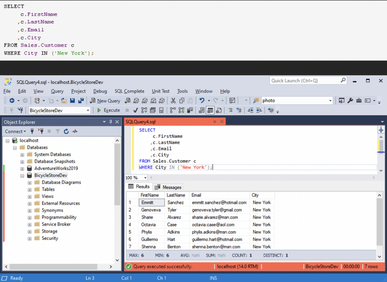387x282 pixels.
Task: Open the 100 % zoom dropdown
Action: 146,178
